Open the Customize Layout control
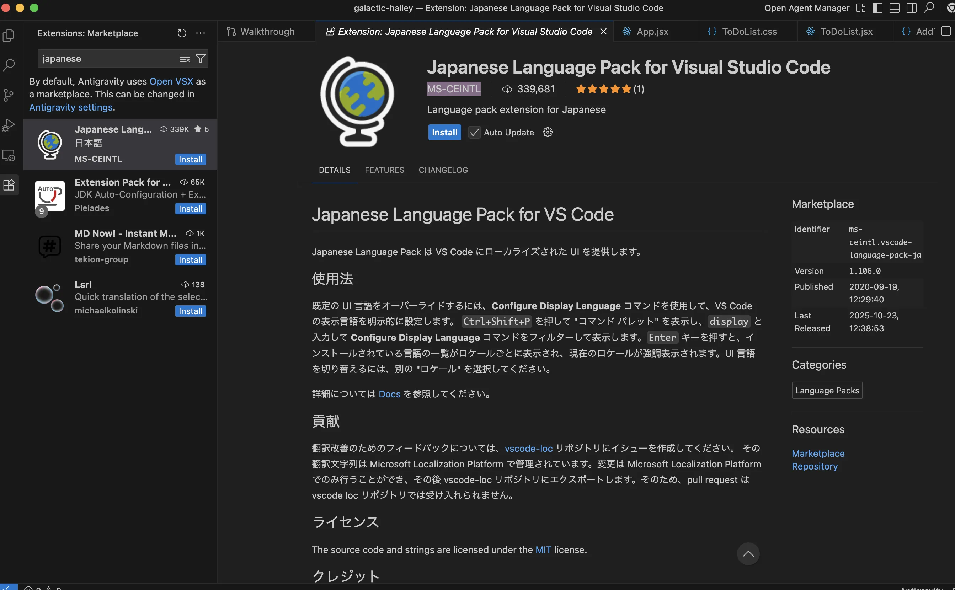The width and height of the screenshot is (955, 590). 860,8
